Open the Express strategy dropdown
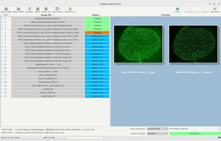221x141 pixels. click(157, 133)
